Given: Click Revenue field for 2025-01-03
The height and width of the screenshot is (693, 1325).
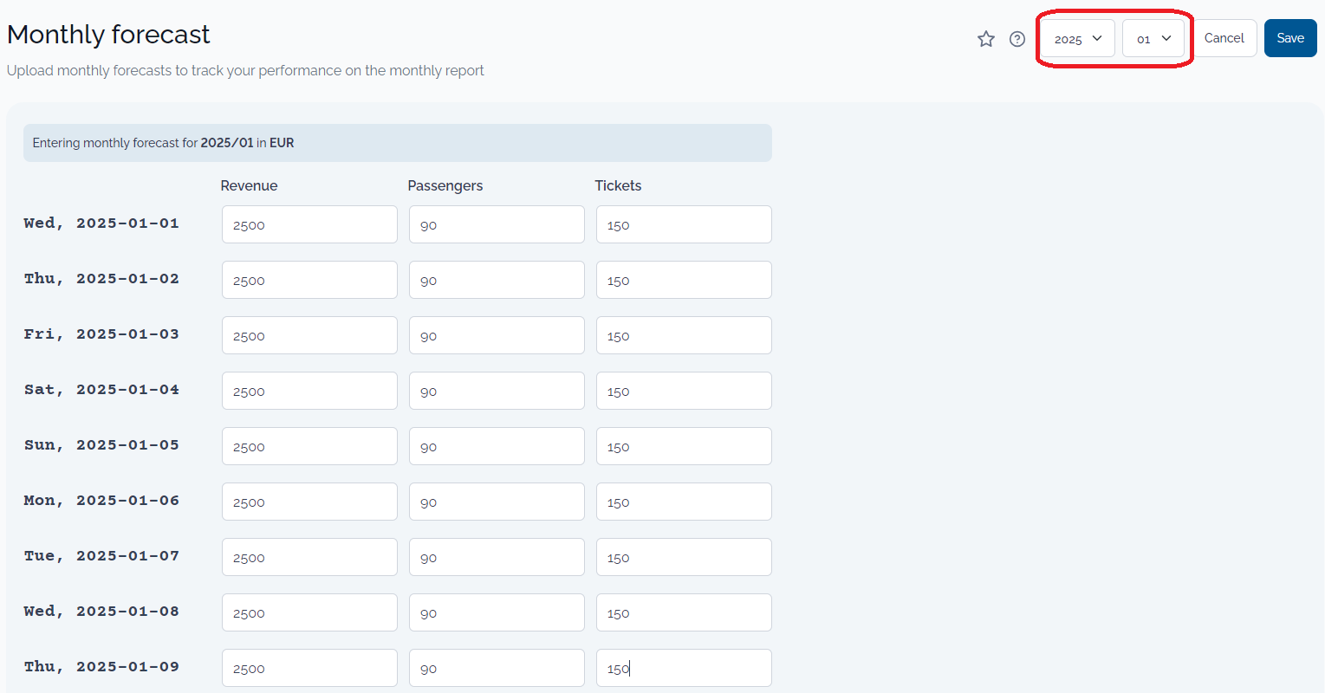Looking at the screenshot, I should pos(309,335).
